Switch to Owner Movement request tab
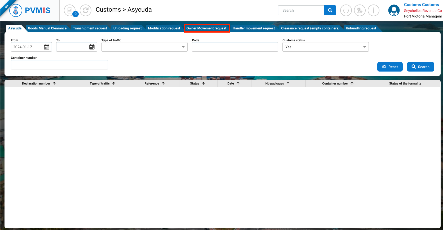Viewport: 443px width, 230px height. (206, 28)
